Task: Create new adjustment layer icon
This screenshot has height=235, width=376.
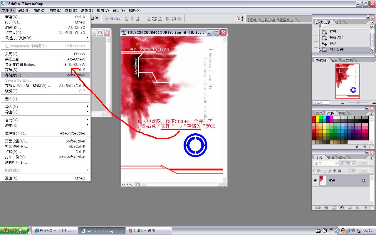Action: pyautogui.click(x=342, y=207)
